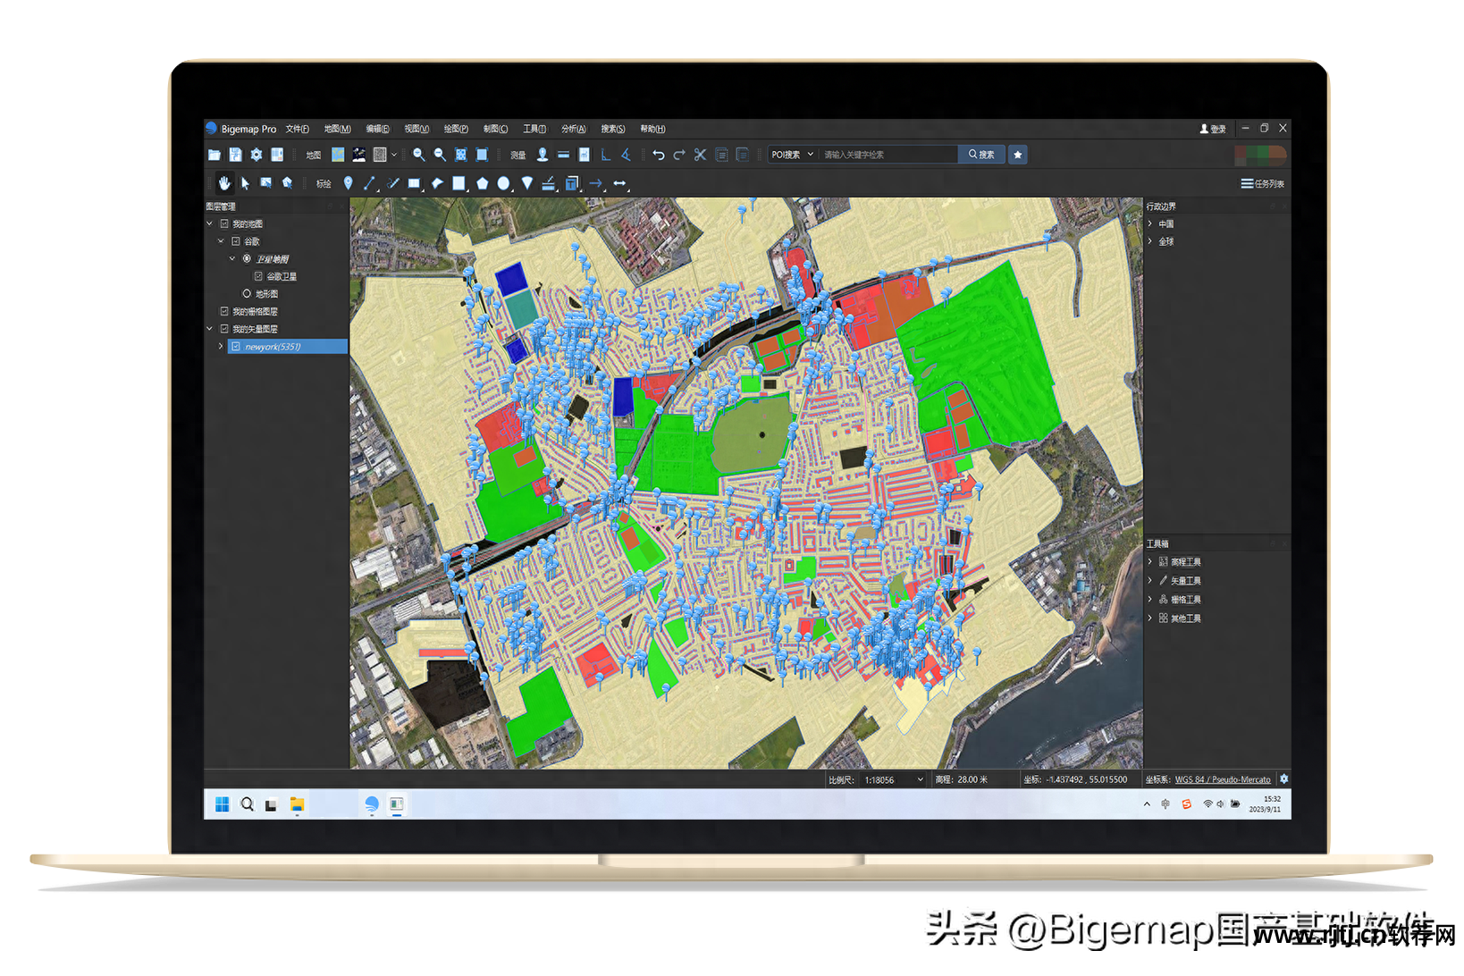Image resolution: width=1464 pixels, height=976 pixels.
Task: Click the world map layer icon
Action: (x=338, y=155)
